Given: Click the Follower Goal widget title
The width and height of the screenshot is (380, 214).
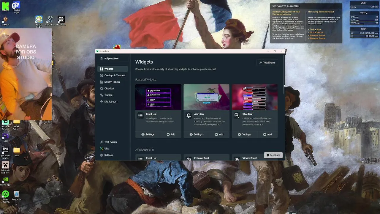Looking at the screenshot, I should 201,158.
